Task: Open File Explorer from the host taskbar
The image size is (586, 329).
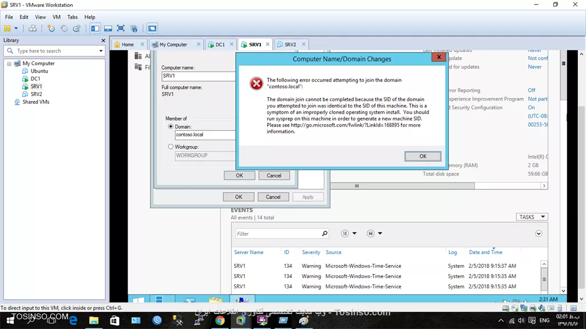Action: (x=94, y=320)
